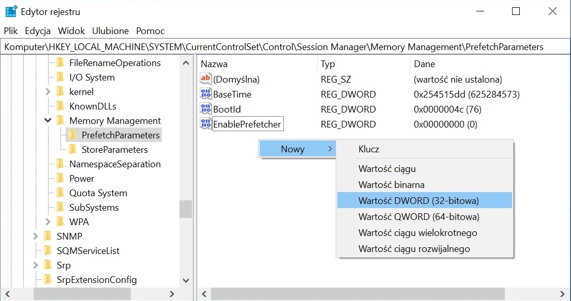The height and width of the screenshot is (301, 571).
Task: Click the KnownDLLs folder icon
Action: (x=61, y=106)
